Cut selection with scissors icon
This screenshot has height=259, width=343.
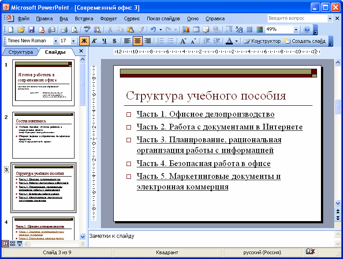(x=110, y=30)
